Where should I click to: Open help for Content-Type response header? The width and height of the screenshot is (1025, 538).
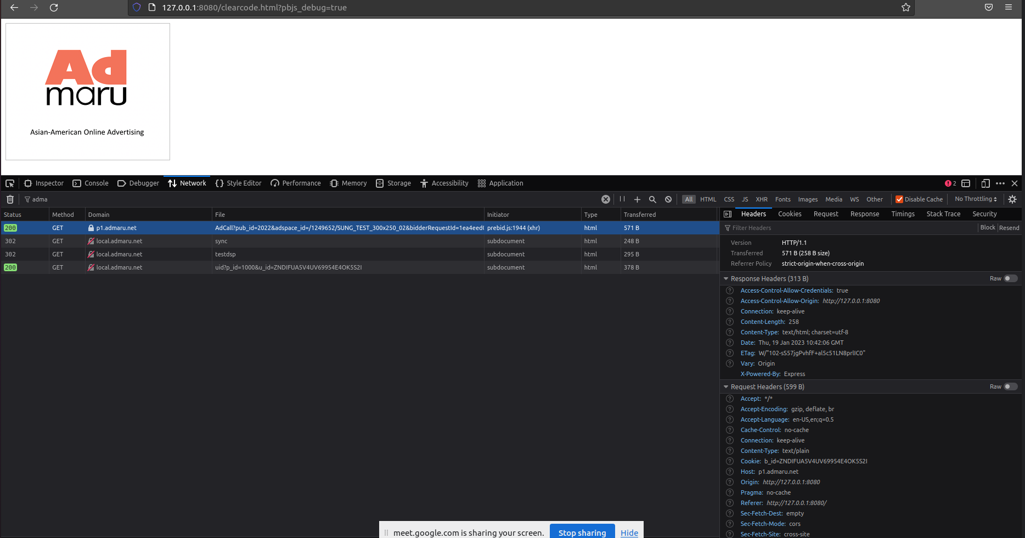tap(730, 332)
